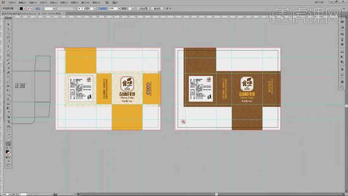Open the 文件 (File) menu
348x196 pixels.
click(x=12, y=2)
